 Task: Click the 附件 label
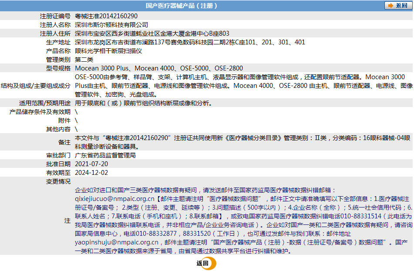tap(64, 120)
